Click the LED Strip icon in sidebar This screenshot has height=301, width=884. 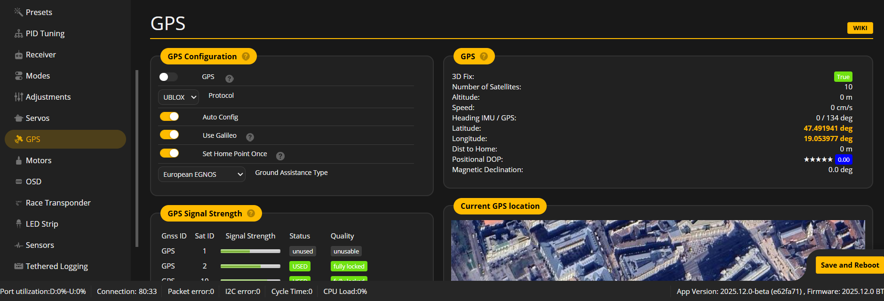click(x=18, y=224)
